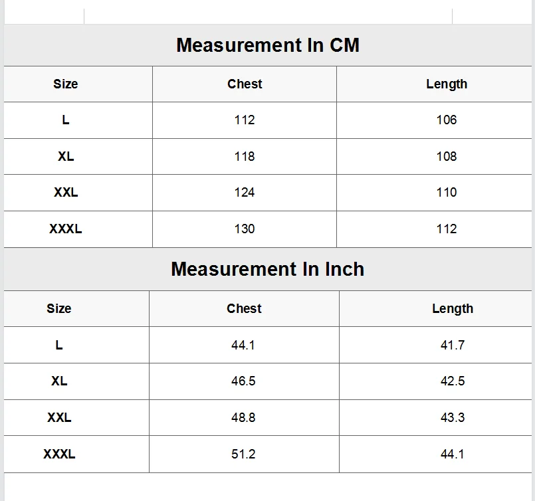Click the length value 110
This screenshot has width=535, height=501.
(x=447, y=192)
